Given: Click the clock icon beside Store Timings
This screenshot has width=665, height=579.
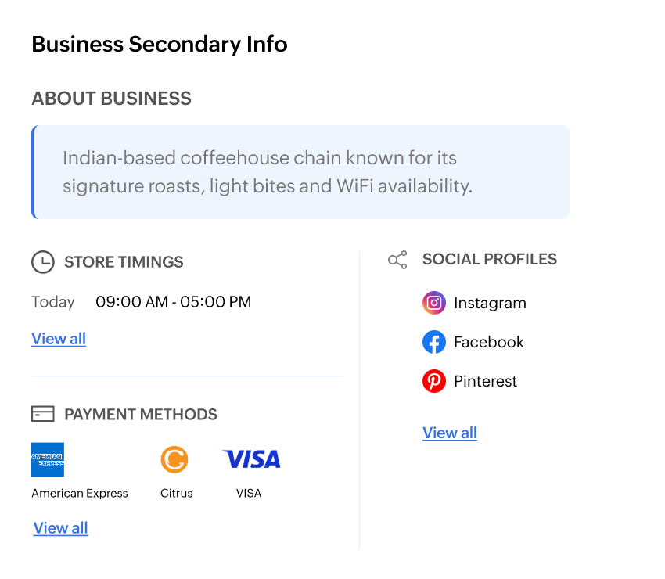Looking at the screenshot, I should (43, 261).
